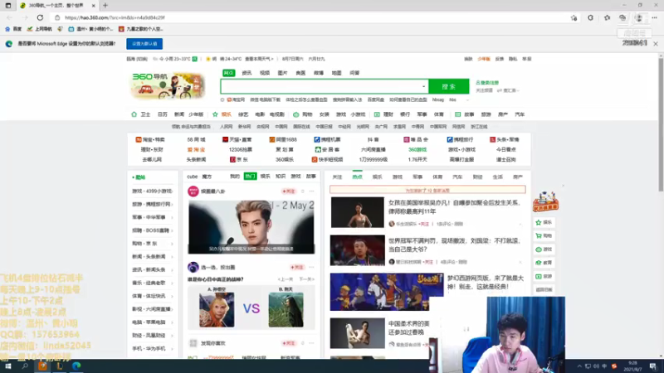Open the floating 旅游 shortcut on right
Viewport: 664px width, 373px height.
(544, 276)
